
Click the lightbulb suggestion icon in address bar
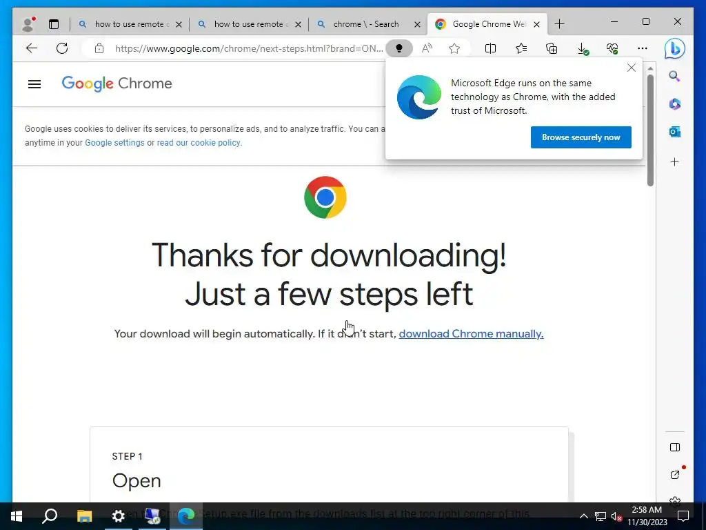pos(399,48)
